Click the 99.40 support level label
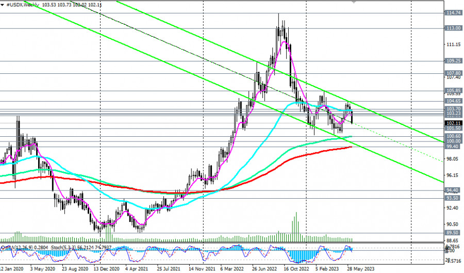 pyautogui.click(x=453, y=147)
